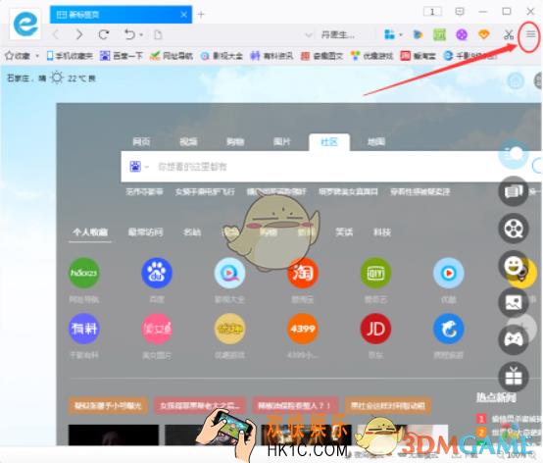The height and width of the screenshot is (463, 543).
Task: Open the Baidu paw site shortcut
Action: point(157,273)
